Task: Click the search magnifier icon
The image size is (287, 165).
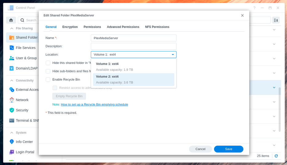Action: pos(22,20)
